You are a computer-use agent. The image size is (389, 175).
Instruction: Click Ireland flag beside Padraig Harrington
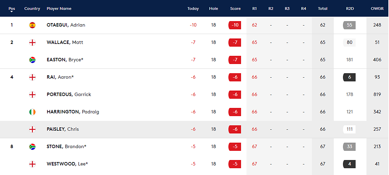pos(32,112)
